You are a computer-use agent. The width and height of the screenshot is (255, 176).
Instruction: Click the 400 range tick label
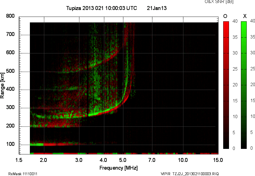click(10, 89)
